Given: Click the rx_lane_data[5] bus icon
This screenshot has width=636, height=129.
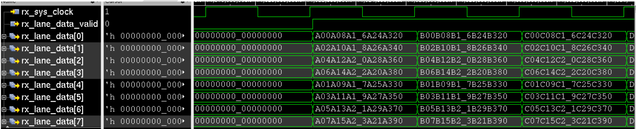Looking at the screenshot, I should tap(14, 97).
